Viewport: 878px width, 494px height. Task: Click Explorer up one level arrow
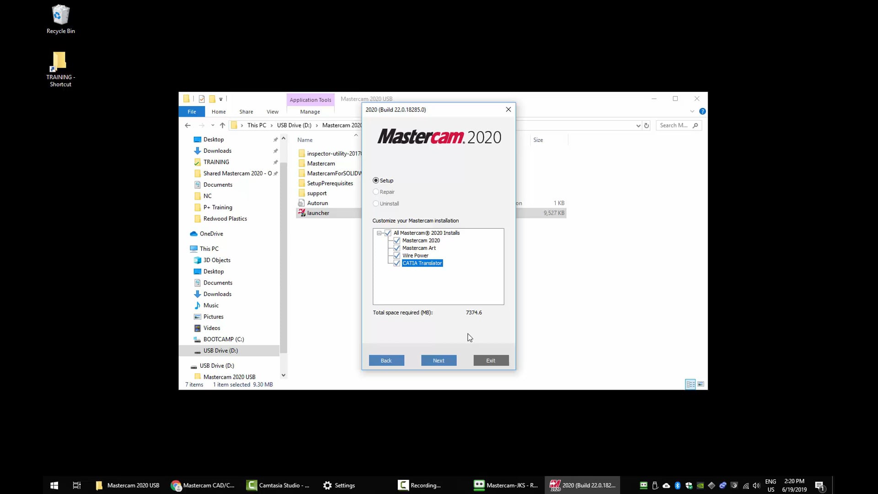pyautogui.click(x=222, y=125)
